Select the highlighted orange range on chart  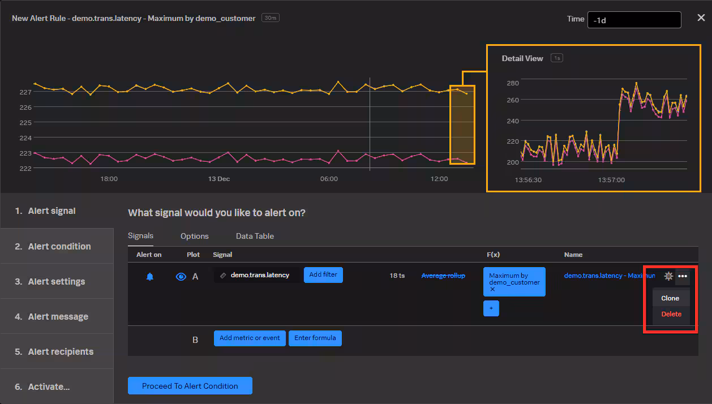tap(462, 124)
